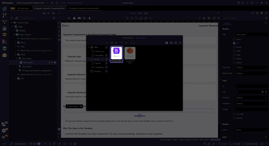
Task: Collapse the Mobile category in dialog tree
Action: 89,59
